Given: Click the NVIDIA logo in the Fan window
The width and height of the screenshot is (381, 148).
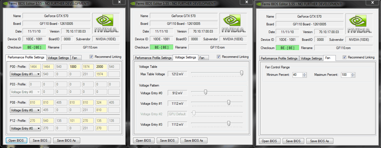Looking at the screenshot, I should (359, 24).
